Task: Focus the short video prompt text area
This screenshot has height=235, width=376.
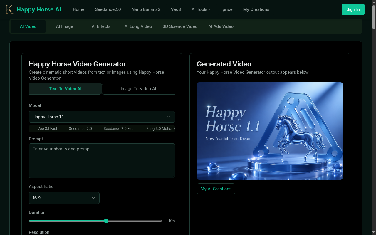Action: (102, 161)
